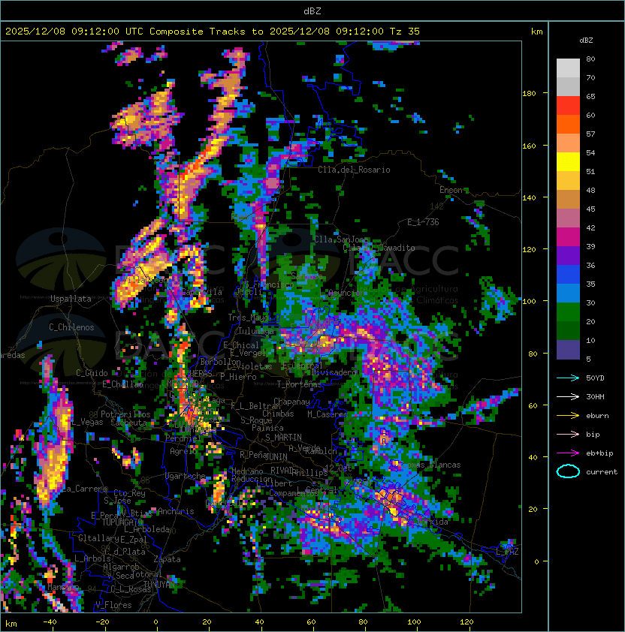This screenshot has width=625, height=632.
Task: Click the cyan current ellipse in legend
Action: coord(568,471)
